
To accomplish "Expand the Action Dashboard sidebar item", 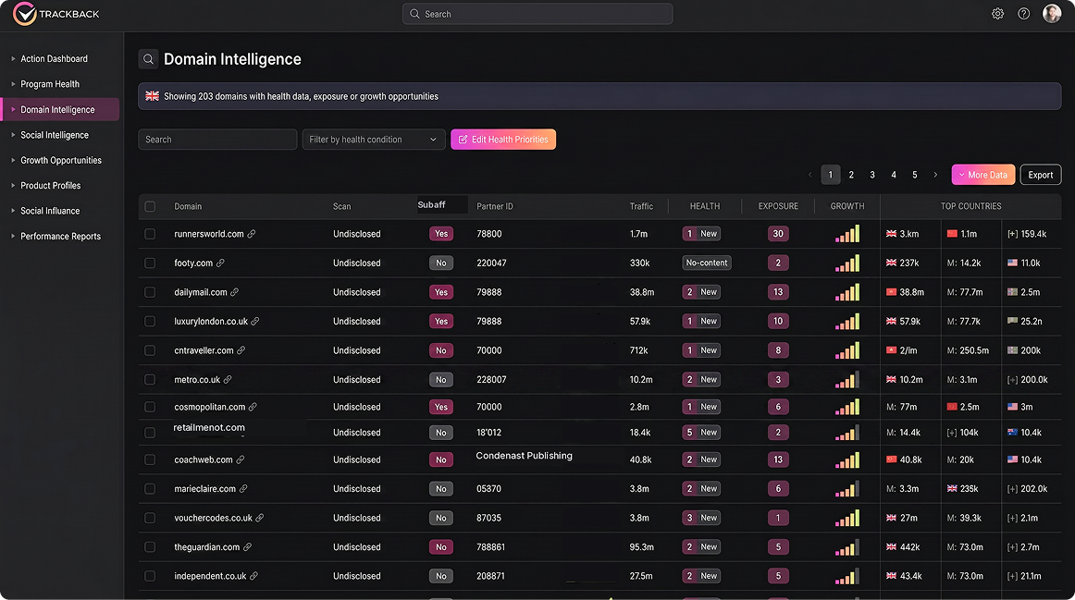I will pyautogui.click(x=55, y=59).
